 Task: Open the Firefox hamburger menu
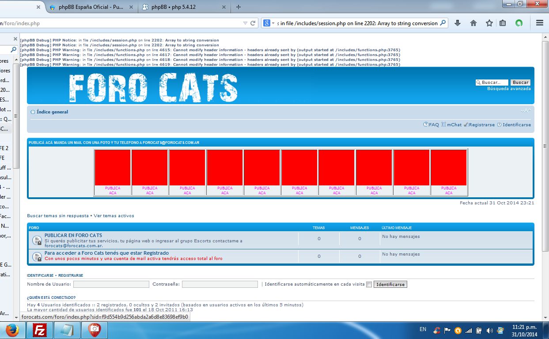539,23
